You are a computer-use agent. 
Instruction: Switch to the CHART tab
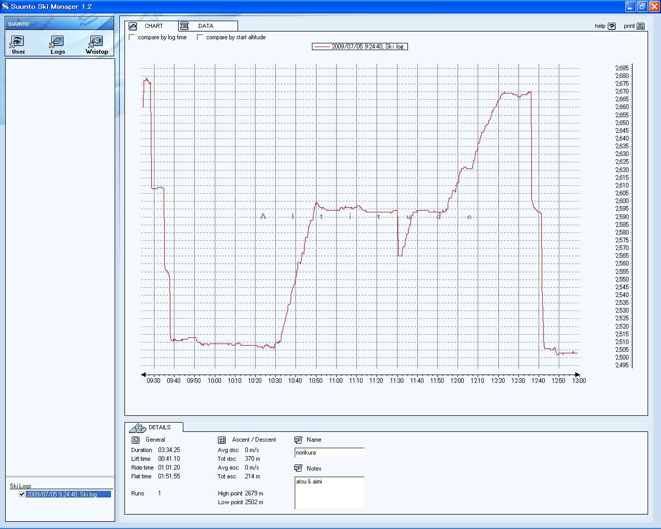pos(153,26)
